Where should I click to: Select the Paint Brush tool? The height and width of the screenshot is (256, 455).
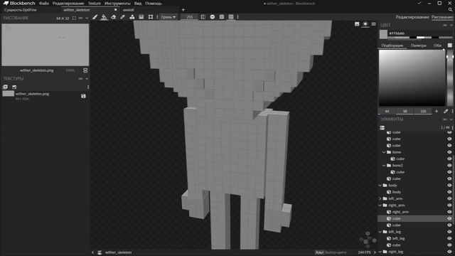pos(95,17)
